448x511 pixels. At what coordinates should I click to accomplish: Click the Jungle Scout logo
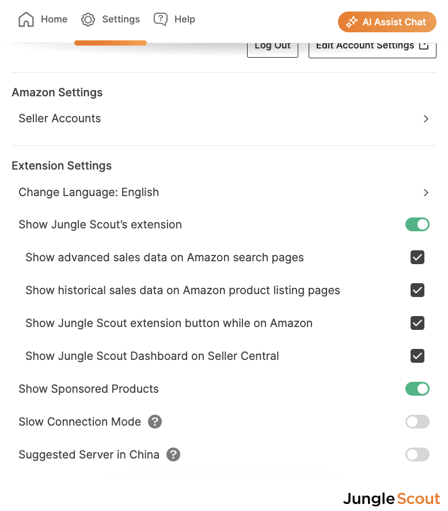click(392, 499)
